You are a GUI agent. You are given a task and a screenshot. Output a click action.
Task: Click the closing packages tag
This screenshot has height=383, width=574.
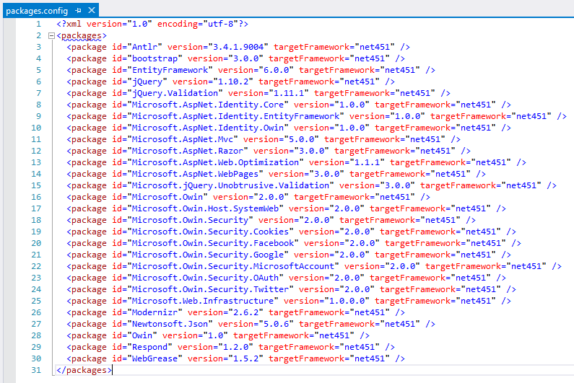point(84,370)
